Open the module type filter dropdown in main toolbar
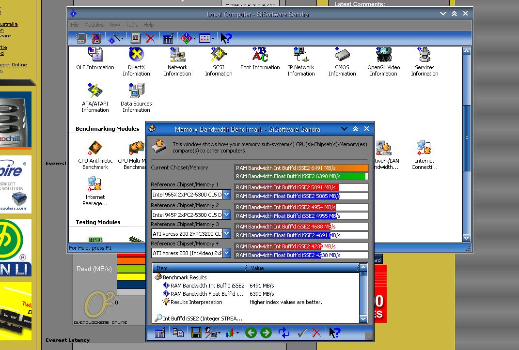Screen dimensions: 519x350 coord(195,39)
